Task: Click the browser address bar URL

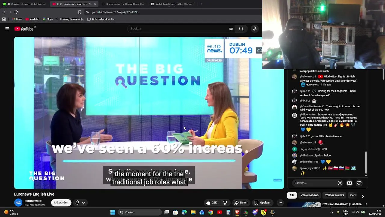Action: tap(115, 12)
